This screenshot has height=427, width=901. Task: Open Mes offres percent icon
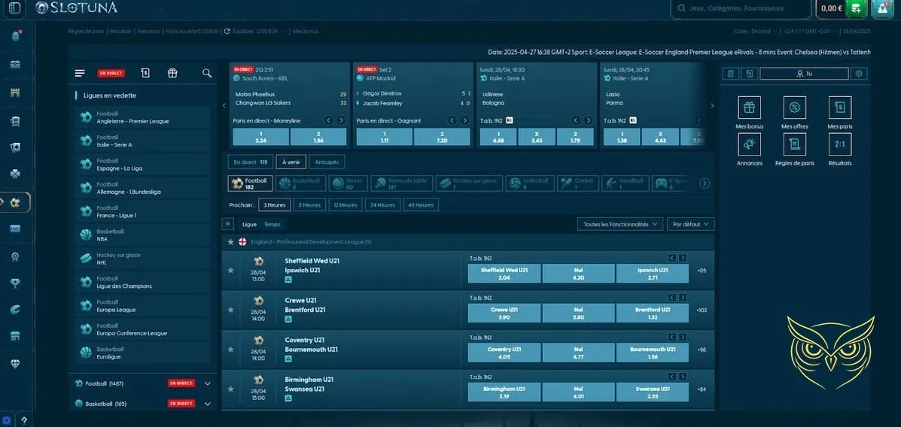[795, 108]
